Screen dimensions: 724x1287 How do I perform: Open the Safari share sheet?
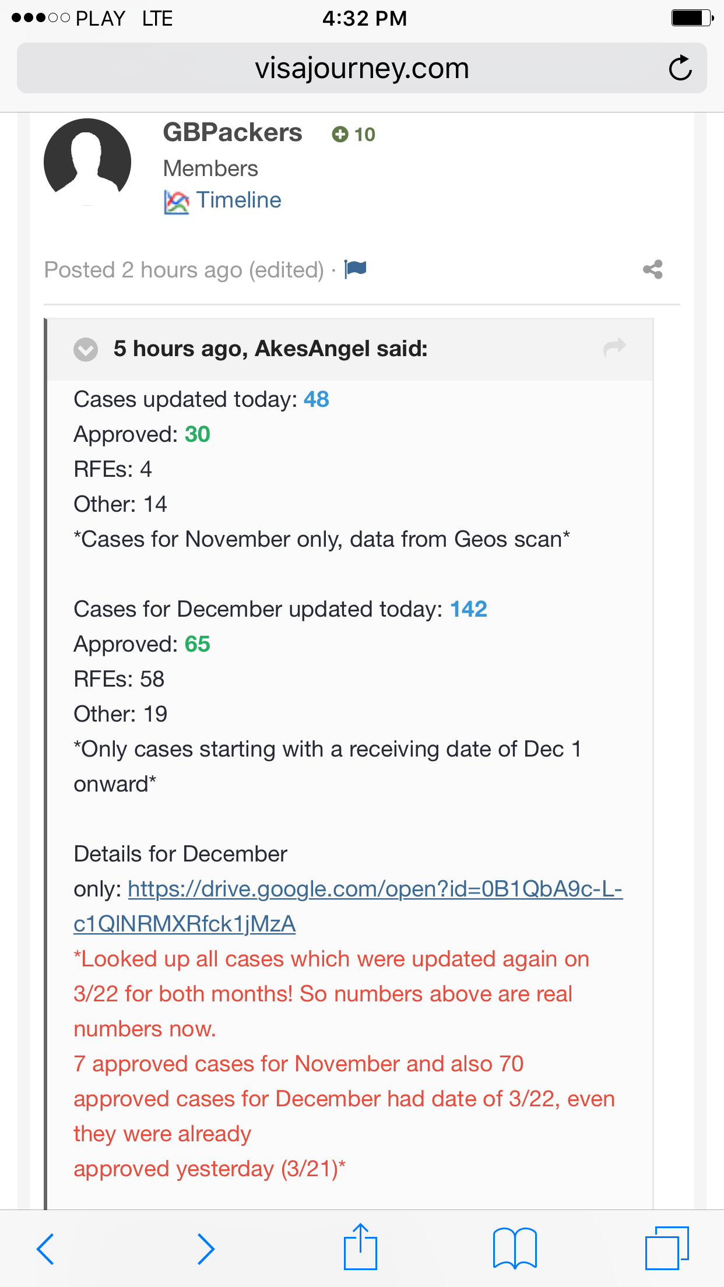coord(360,1247)
